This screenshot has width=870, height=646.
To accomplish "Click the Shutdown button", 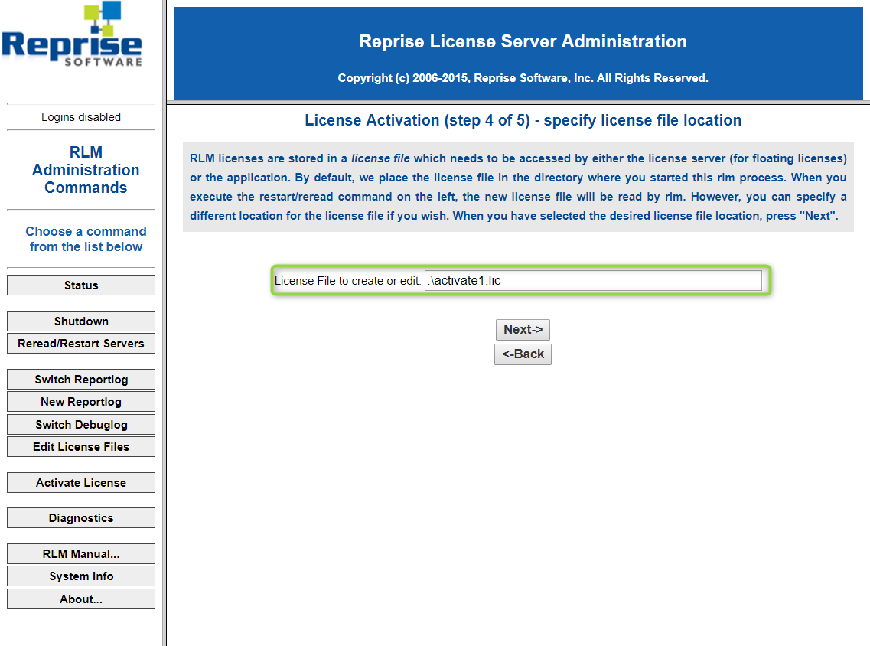I will pos(81,321).
